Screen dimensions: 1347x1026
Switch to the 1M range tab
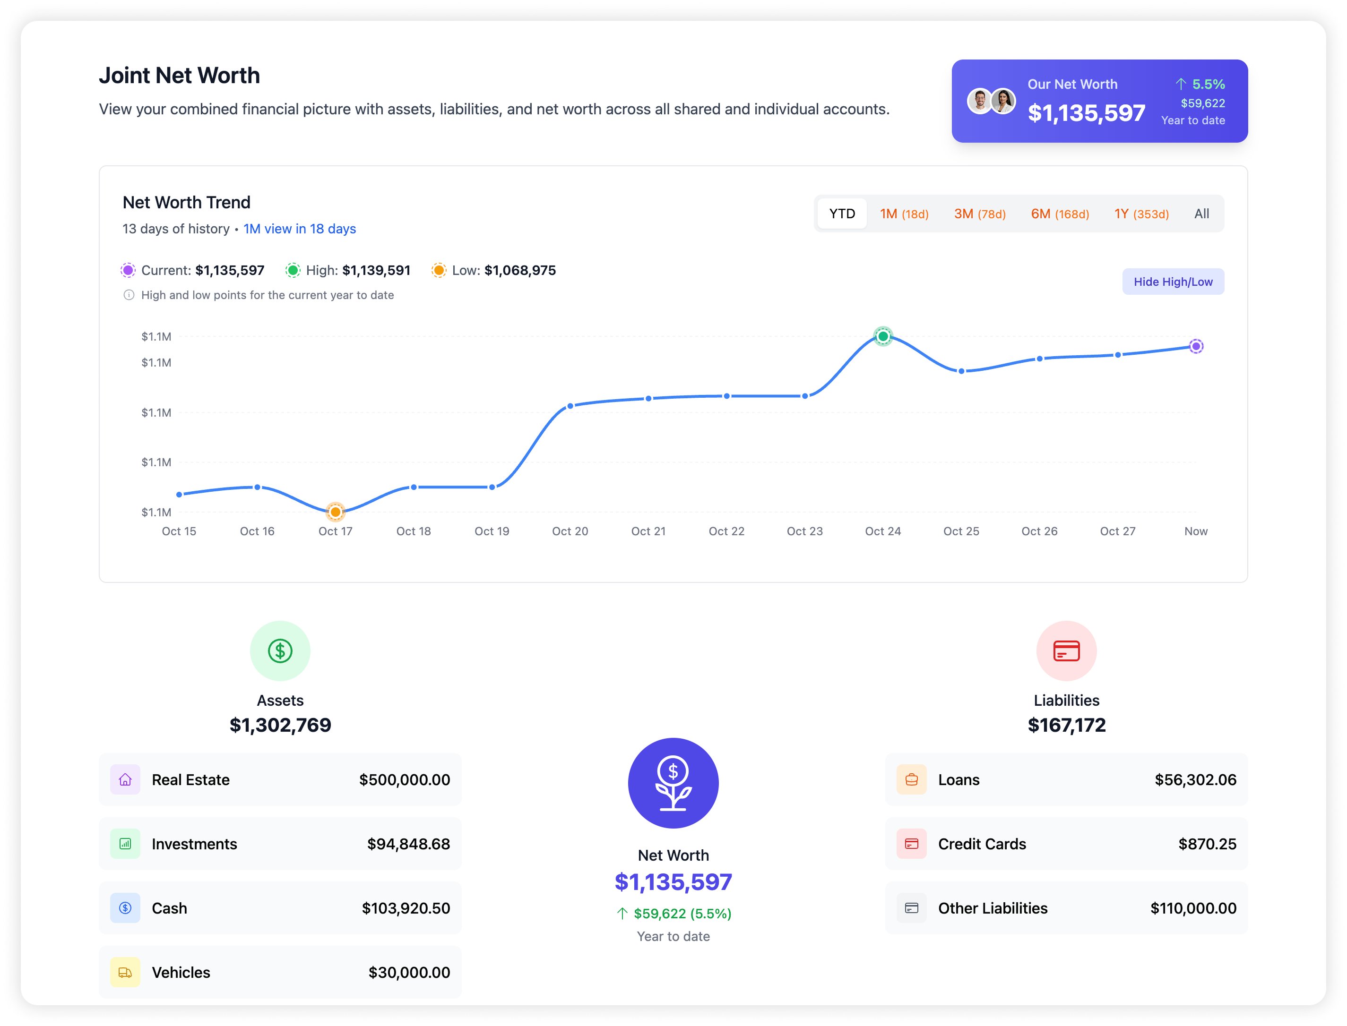click(904, 214)
